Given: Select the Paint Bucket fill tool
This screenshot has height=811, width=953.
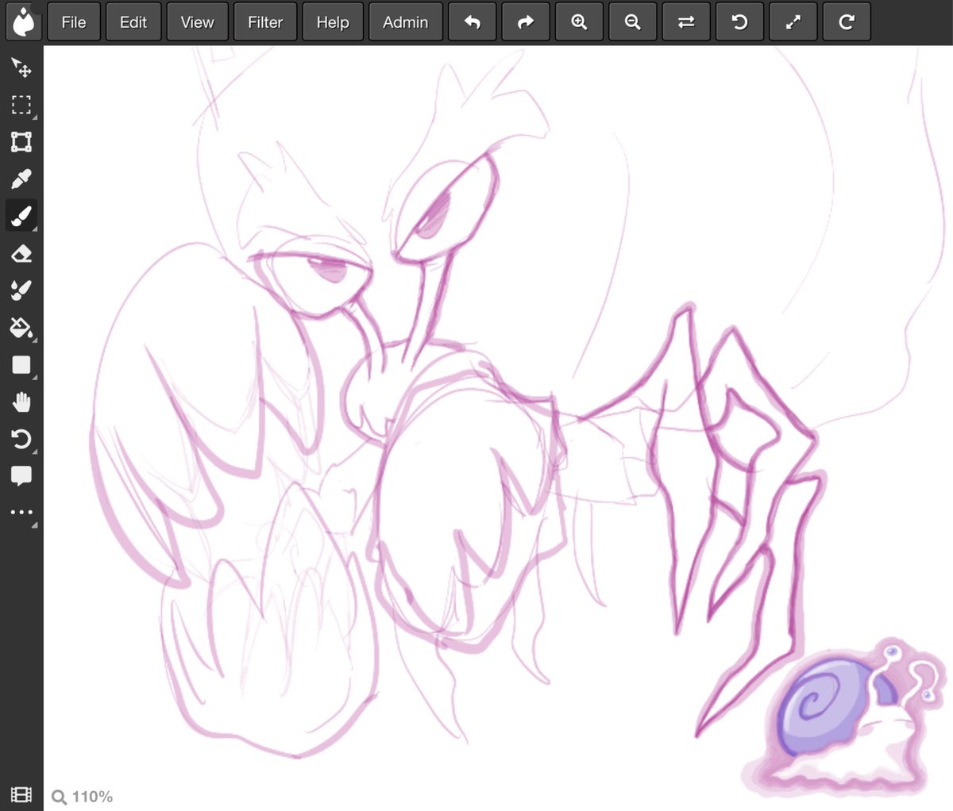Looking at the screenshot, I should point(21,327).
